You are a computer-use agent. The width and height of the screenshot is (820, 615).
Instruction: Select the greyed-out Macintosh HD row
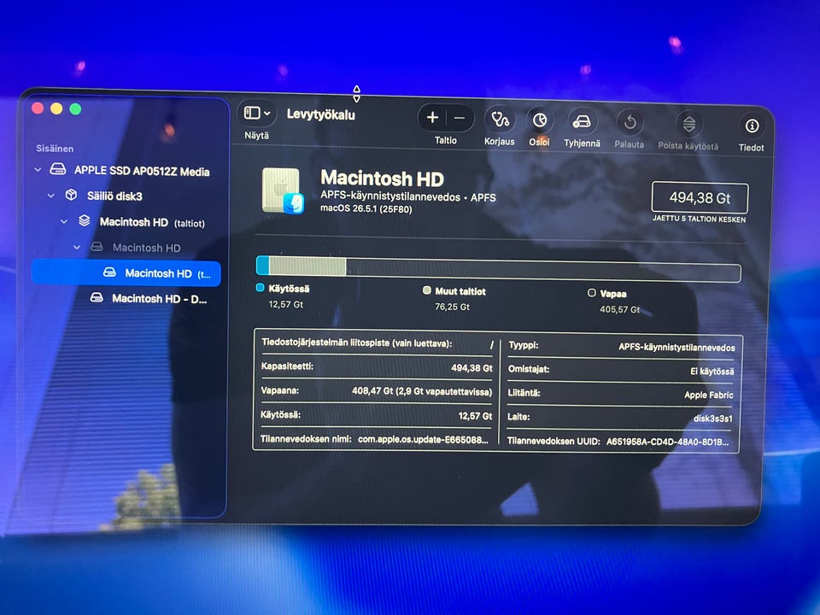[126, 248]
